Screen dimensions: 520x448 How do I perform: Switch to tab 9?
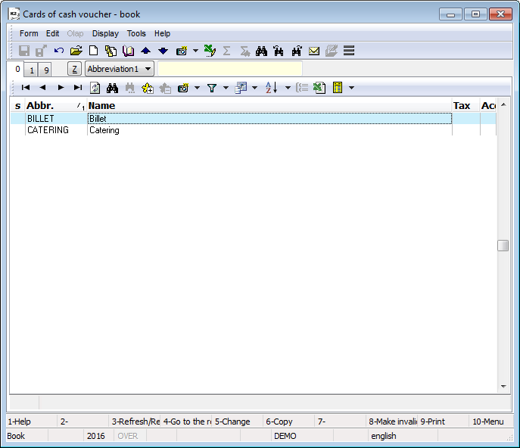46,70
